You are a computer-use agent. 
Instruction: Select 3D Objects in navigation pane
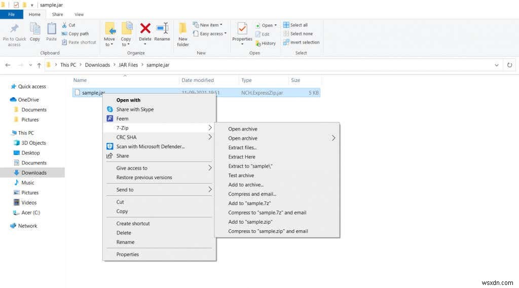click(30, 143)
